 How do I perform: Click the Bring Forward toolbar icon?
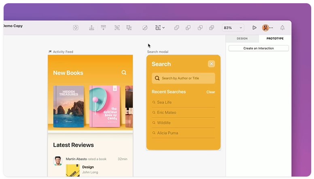pos(91,28)
